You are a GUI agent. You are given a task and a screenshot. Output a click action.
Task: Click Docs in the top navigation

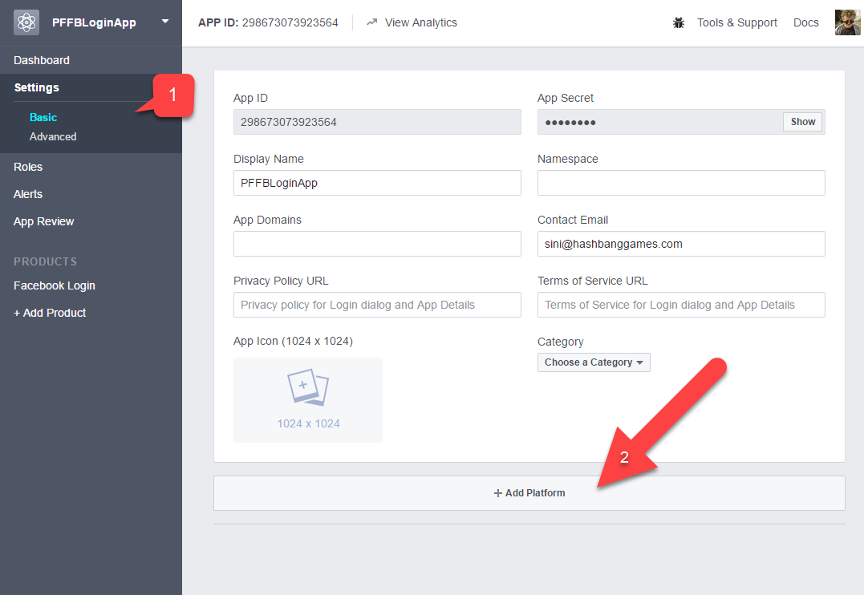[805, 22]
